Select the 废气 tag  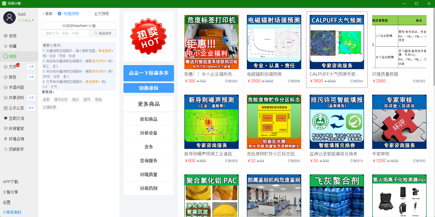coord(87,100)
